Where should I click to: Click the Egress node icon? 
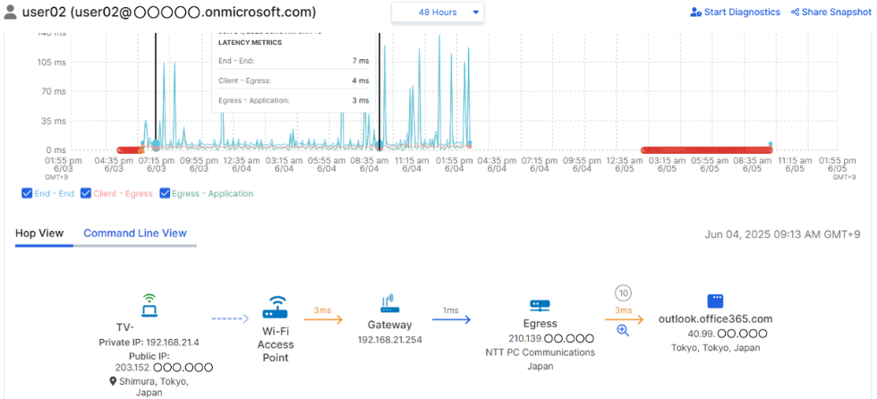coord(540,305)
